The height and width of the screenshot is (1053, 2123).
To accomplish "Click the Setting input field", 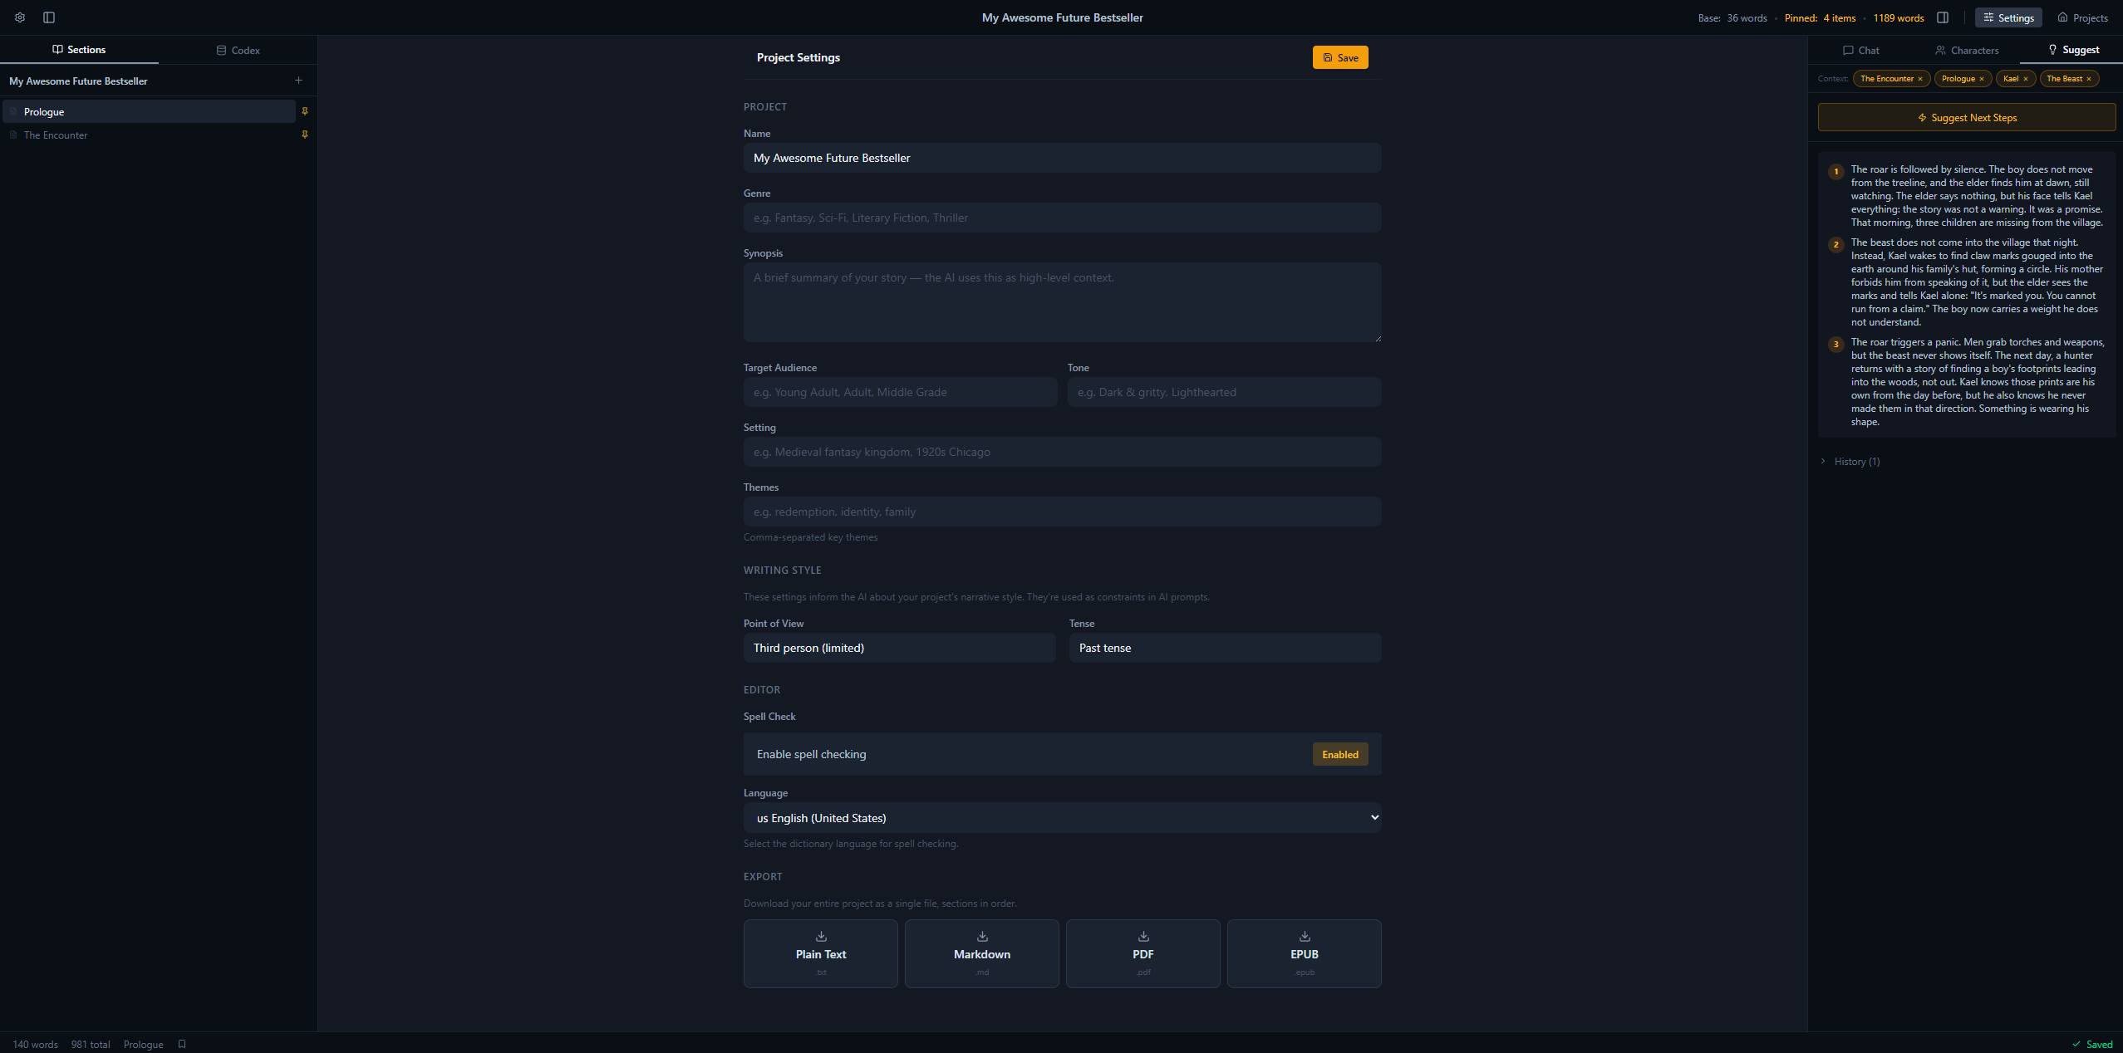I will pyautogui.click(x=1062, y=452).
